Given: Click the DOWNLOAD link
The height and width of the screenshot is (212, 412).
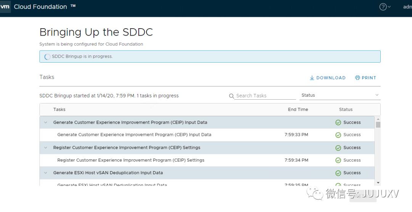Looking at the screenshot, I should [x=331, y=78].
